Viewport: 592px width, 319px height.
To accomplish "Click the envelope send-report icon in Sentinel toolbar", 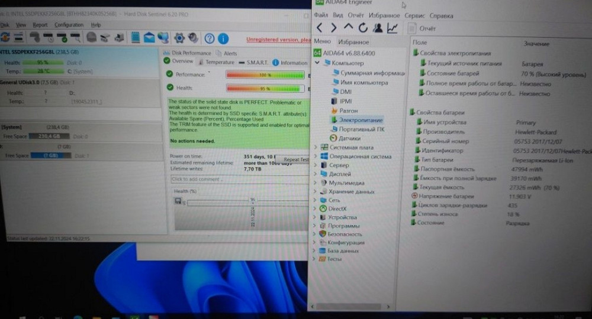I will click(x=149, y=37).
